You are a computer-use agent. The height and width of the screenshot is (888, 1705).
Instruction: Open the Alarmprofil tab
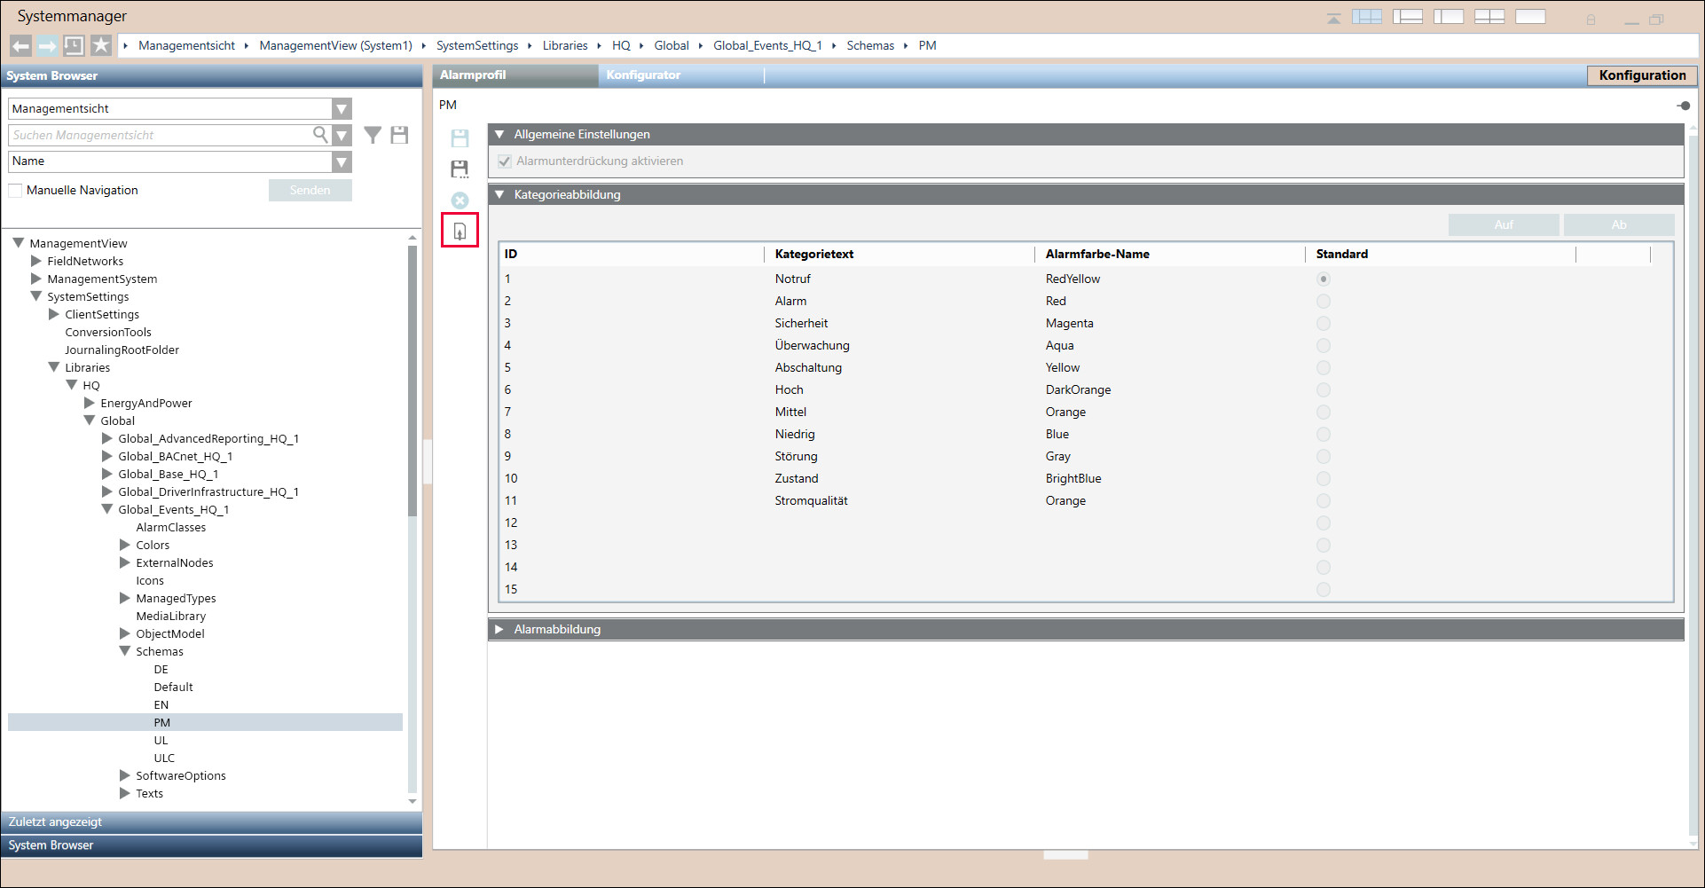click(x=473, y=75)
